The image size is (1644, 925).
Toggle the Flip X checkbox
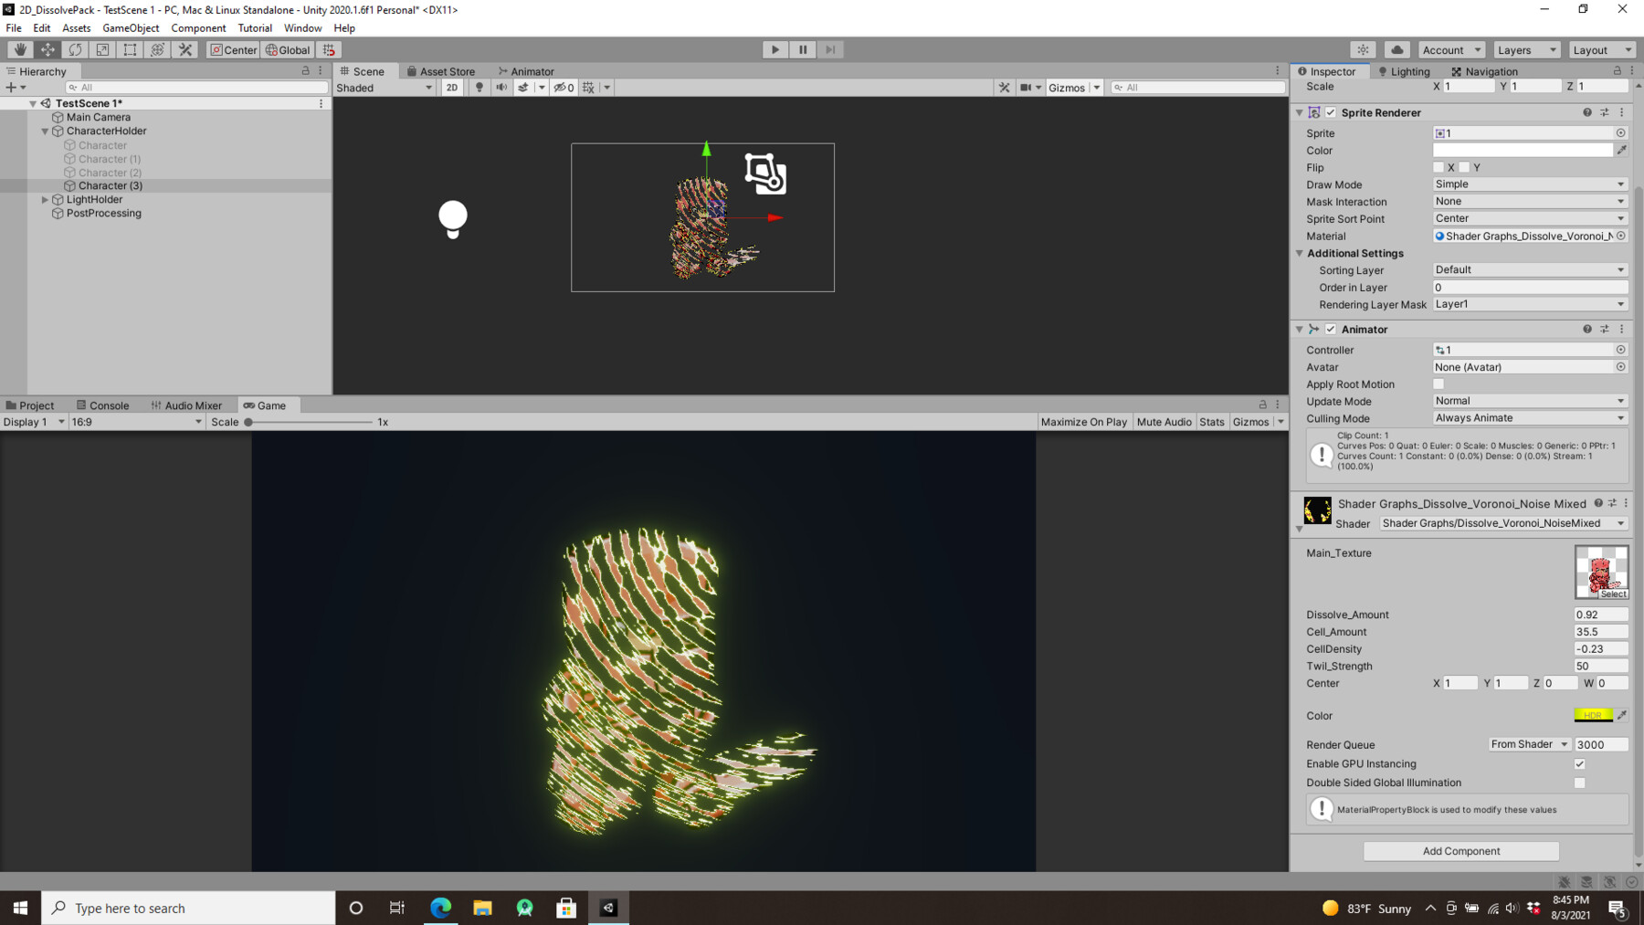tap(1438, 167)
